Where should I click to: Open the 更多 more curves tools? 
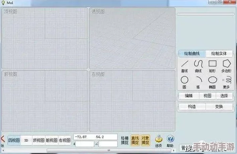point(226,82)
